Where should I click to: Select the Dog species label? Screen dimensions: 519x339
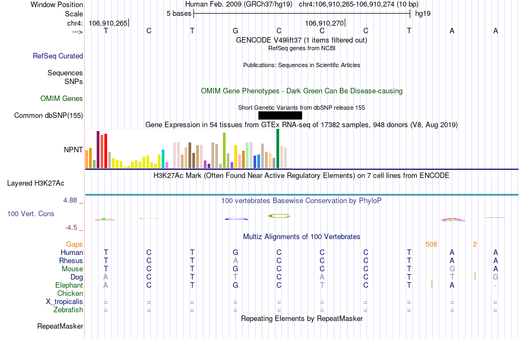77,277
